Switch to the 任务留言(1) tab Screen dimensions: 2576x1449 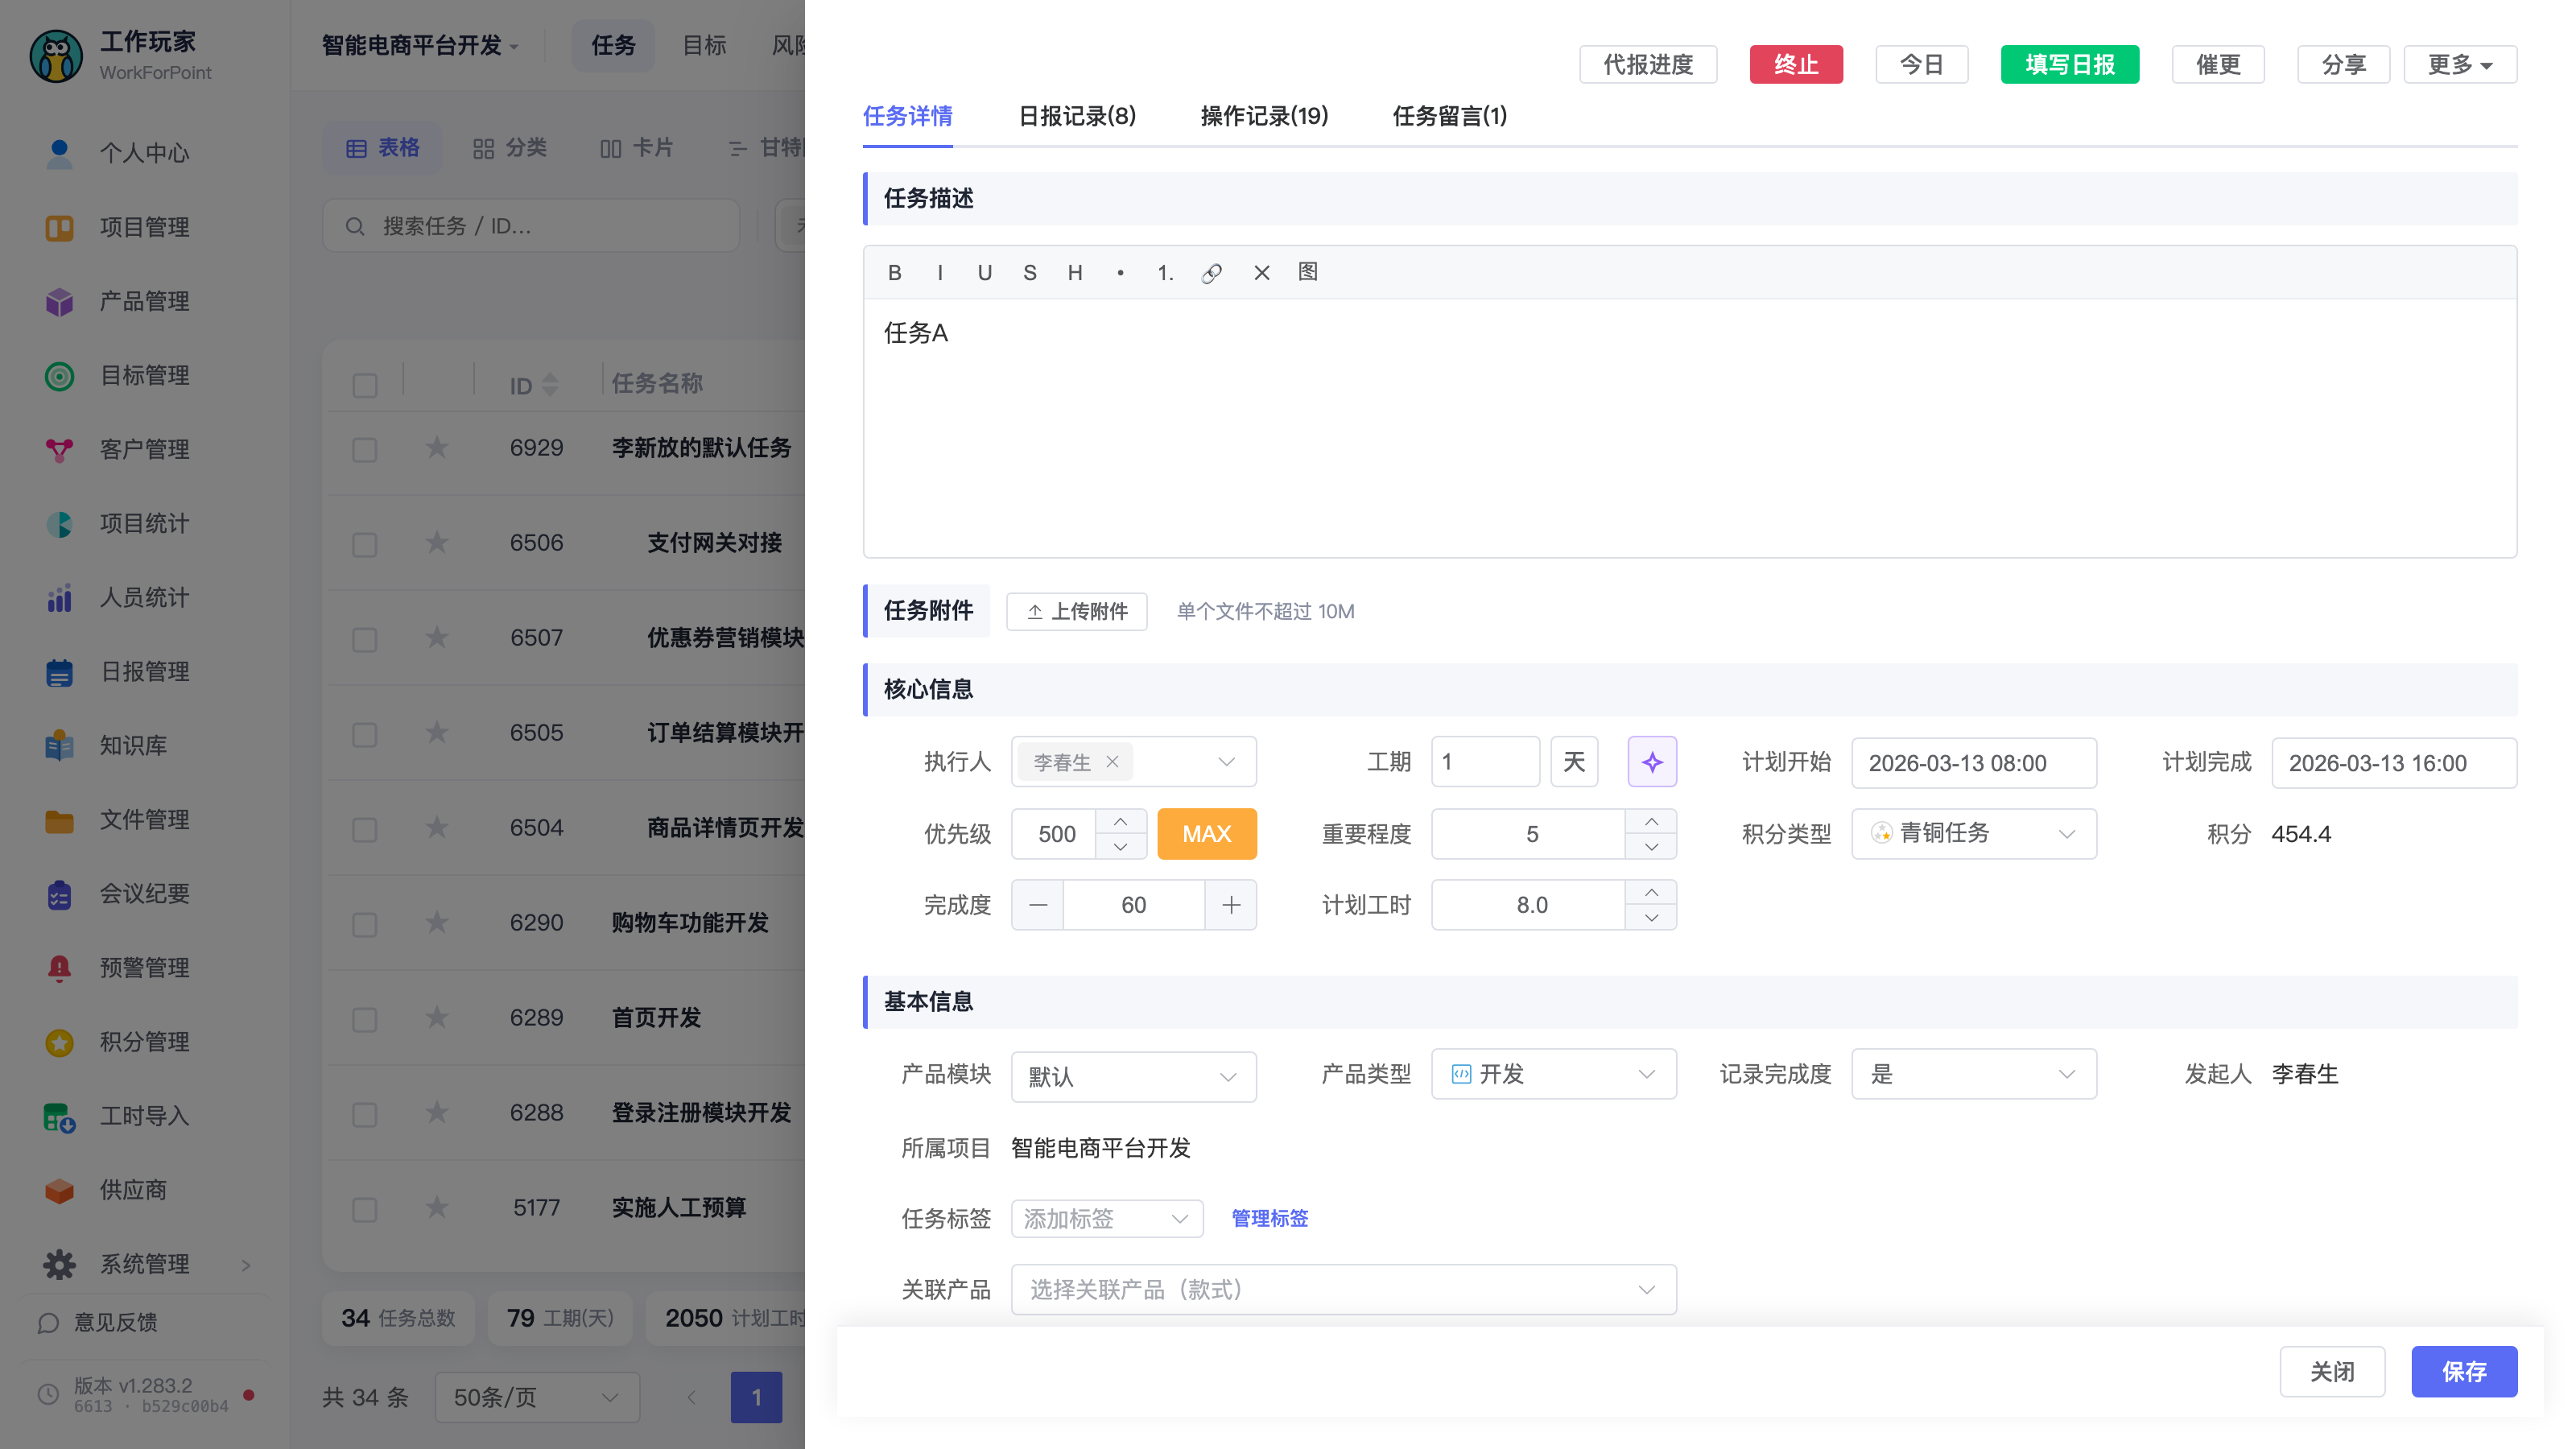click(1449, 116)
